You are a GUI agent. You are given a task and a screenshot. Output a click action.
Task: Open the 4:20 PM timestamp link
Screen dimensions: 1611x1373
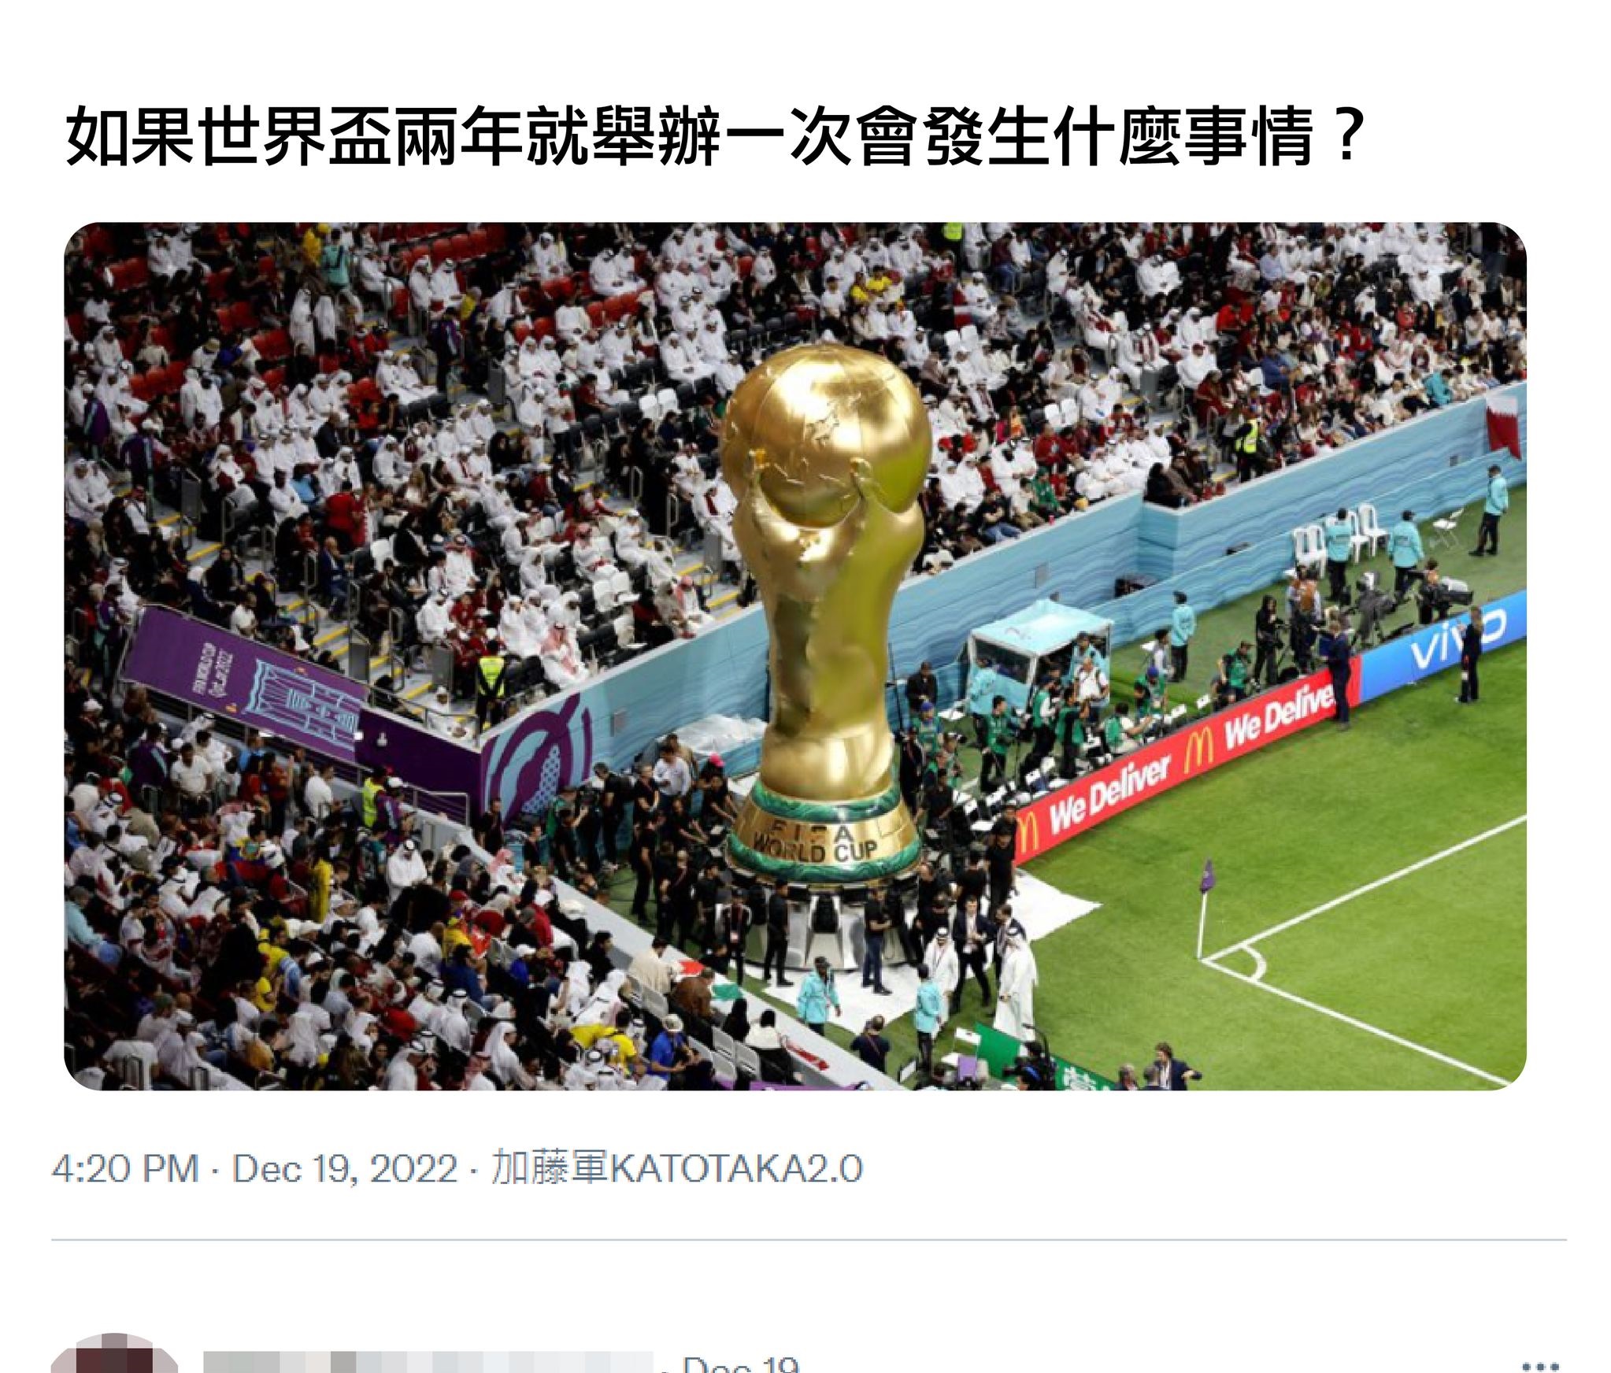click(x=126, y=1168)
